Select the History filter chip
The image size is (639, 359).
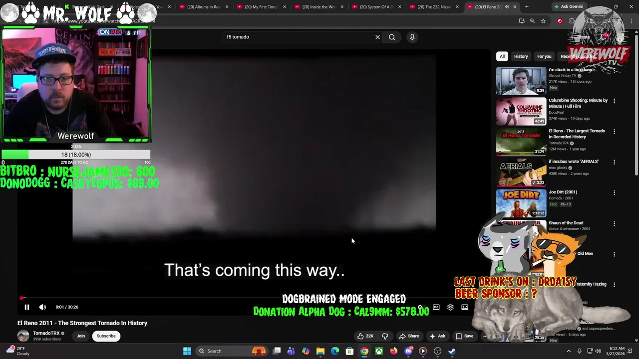coord(521,56)
